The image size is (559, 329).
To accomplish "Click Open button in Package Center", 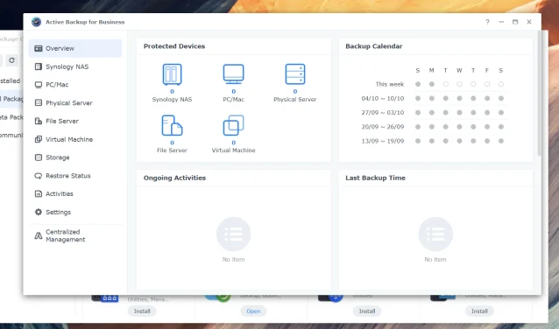I will [253, 311].
